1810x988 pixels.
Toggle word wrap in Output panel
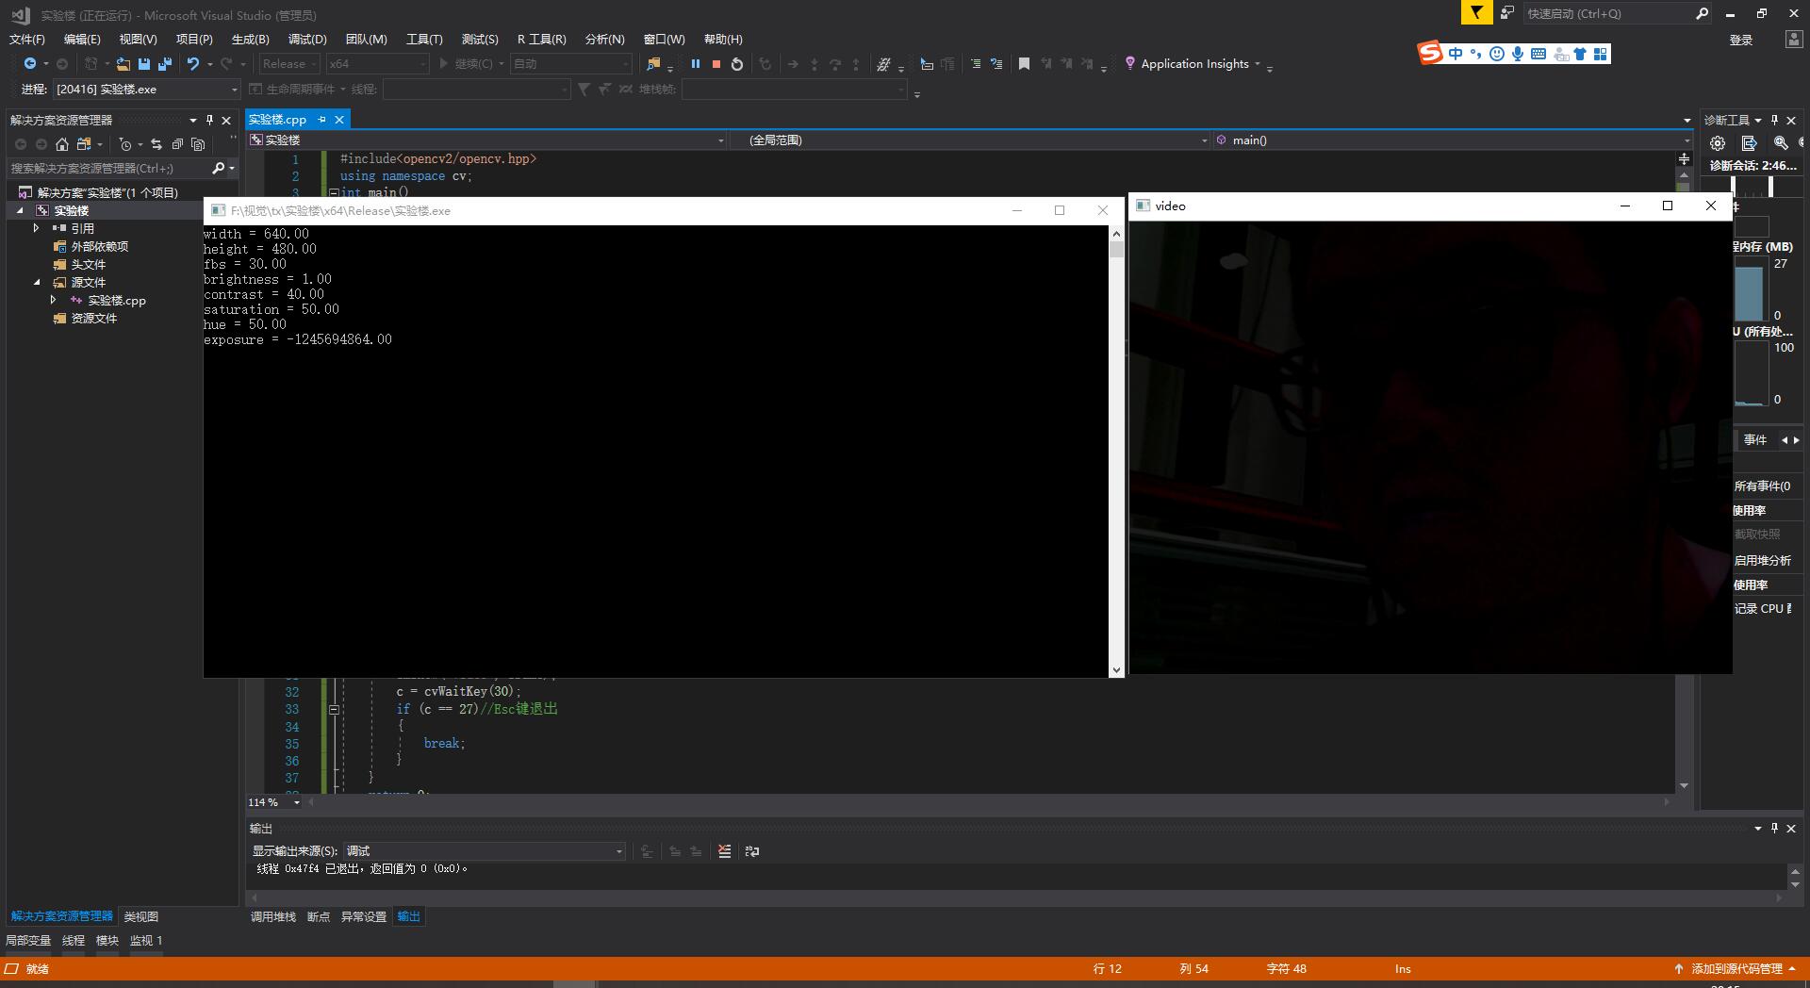coord(752,851)
